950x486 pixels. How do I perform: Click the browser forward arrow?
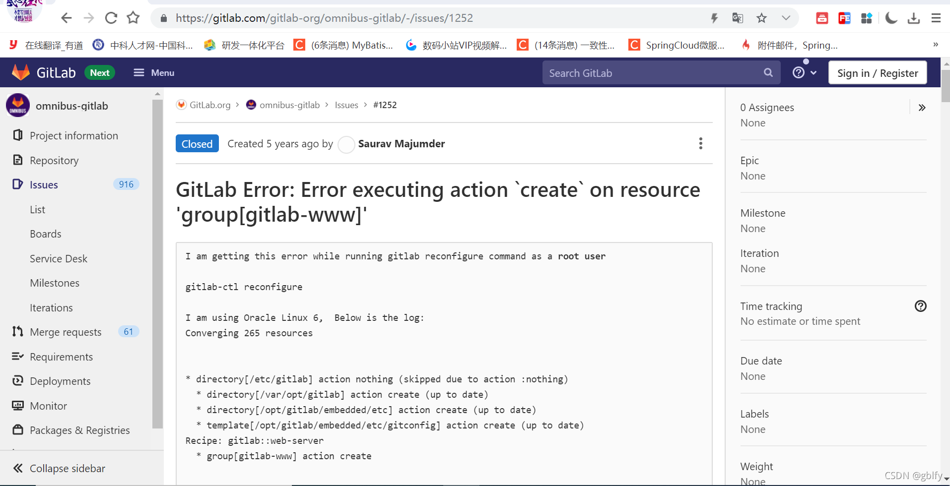tap(89, 18)
